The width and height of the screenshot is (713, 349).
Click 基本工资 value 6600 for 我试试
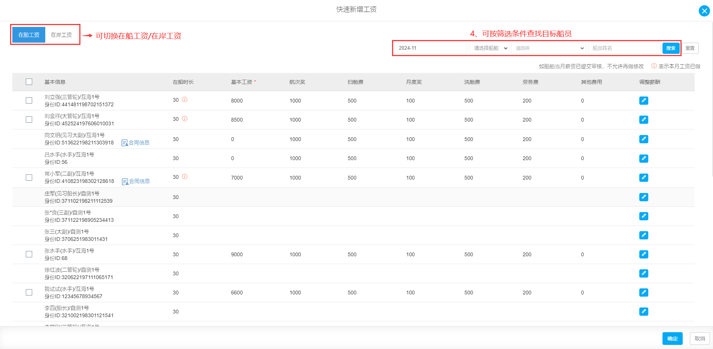coord(237,293)
